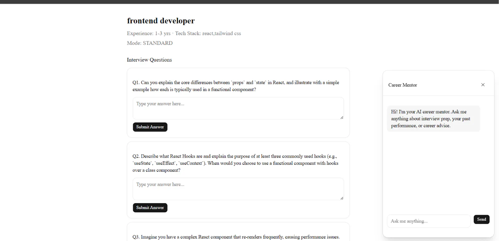Grab the Q2 textarea resize handle
The width and height of the screenshot is (499, 241).
[x=342, y=198]
